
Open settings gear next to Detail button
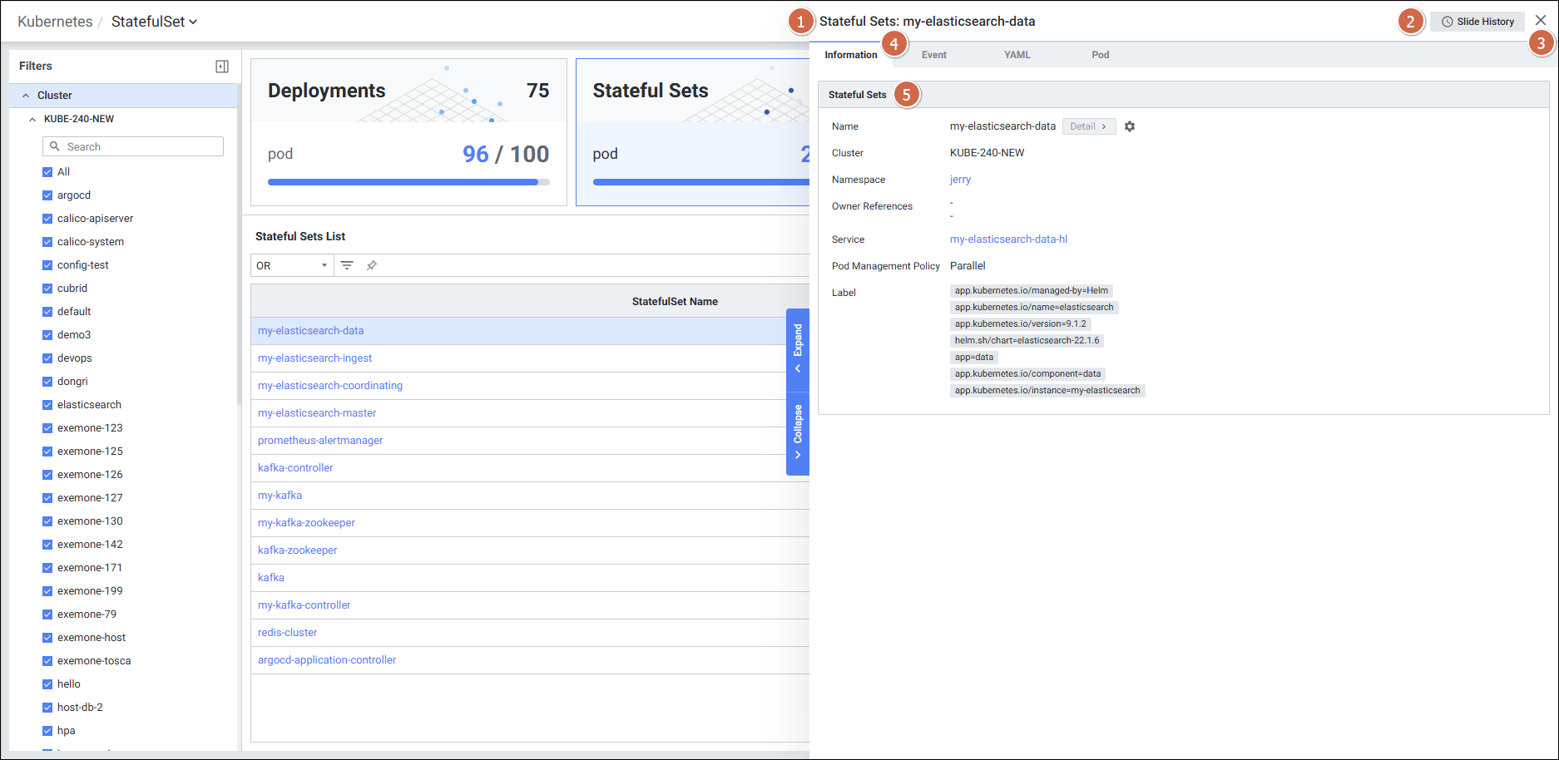pyautogui.click(x=1130, y=126)
